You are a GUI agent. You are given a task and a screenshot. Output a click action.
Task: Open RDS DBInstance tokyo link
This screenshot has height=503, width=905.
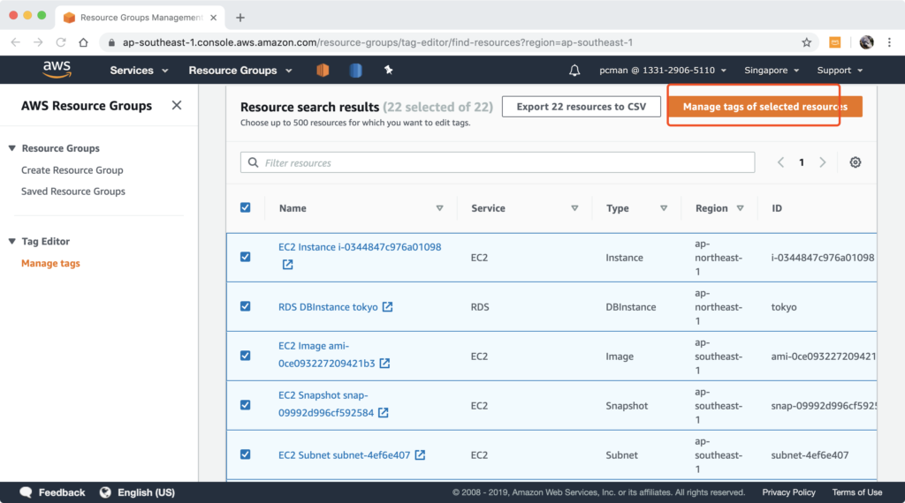328,307
